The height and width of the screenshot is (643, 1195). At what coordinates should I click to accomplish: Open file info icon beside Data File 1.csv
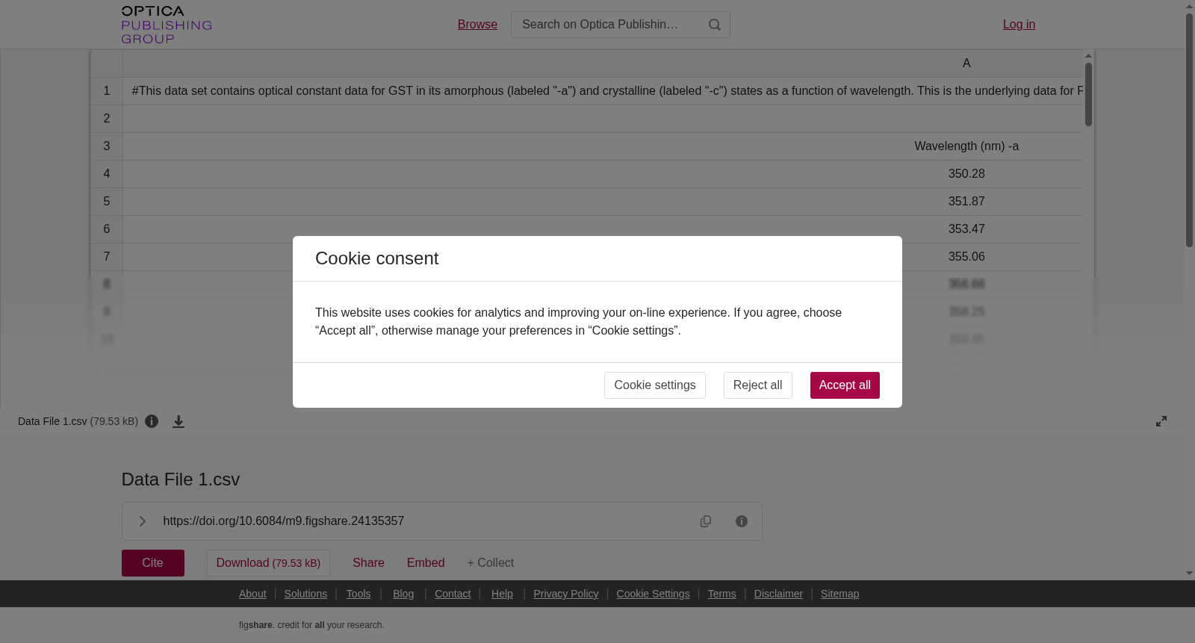coord(152,421)
